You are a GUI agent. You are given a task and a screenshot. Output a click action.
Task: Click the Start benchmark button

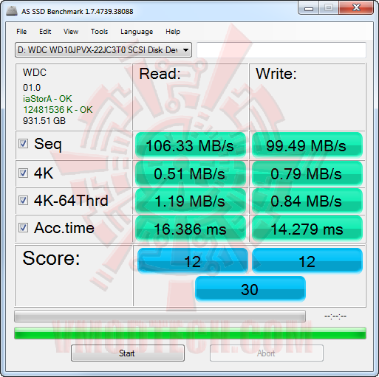point(128,353)
